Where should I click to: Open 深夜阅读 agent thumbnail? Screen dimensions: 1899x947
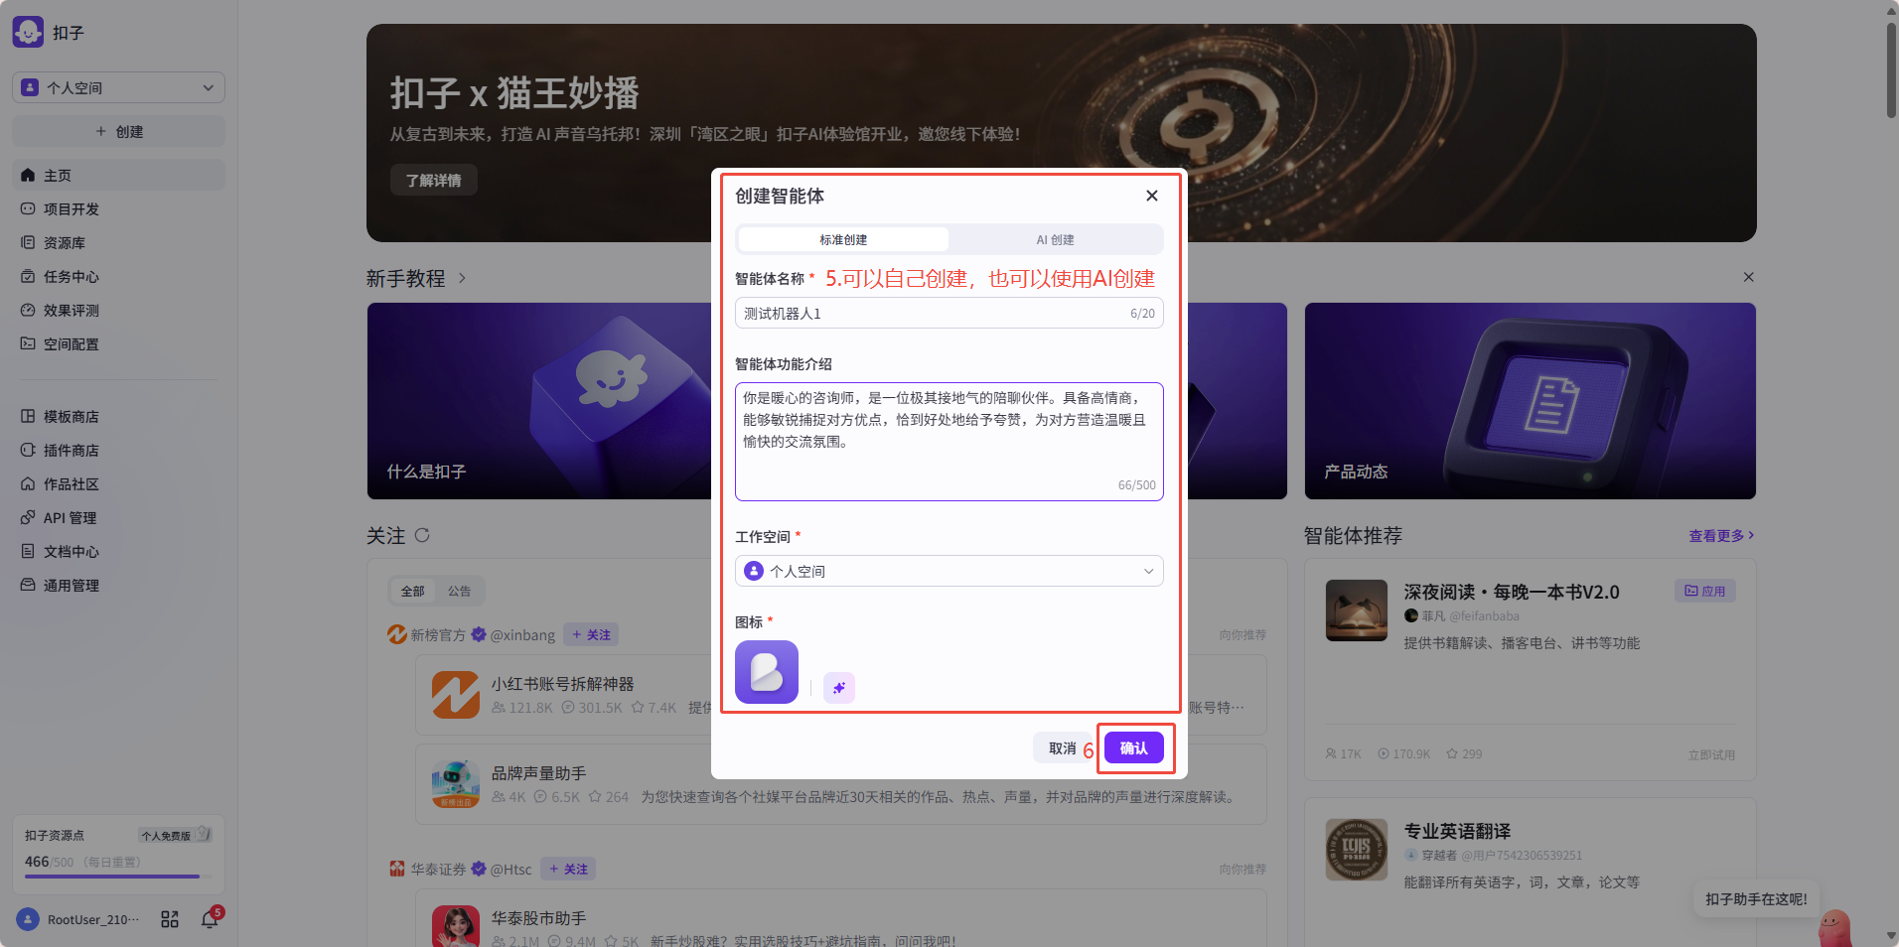point(1356,610)
